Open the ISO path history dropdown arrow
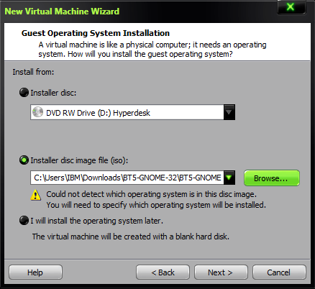This screenshot has height=289, width=315. [229, 178]
